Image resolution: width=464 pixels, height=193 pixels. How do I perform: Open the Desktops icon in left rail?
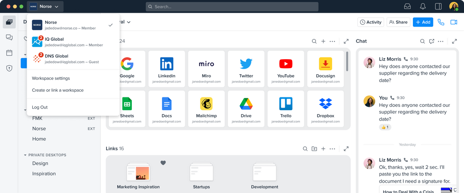(9, 22)
